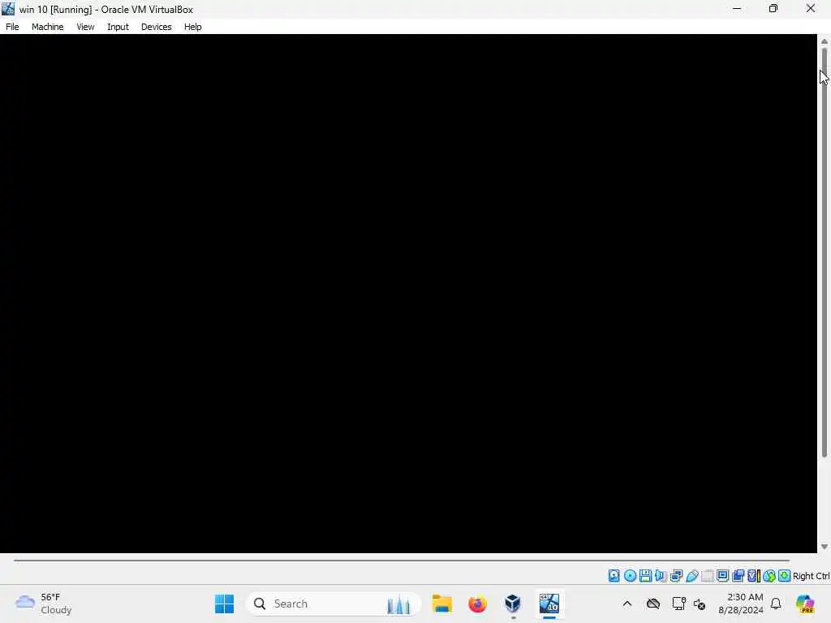Click the Right Ctrl host key label
The height and width of the screenshot is (623, 831).
[812, 576]
